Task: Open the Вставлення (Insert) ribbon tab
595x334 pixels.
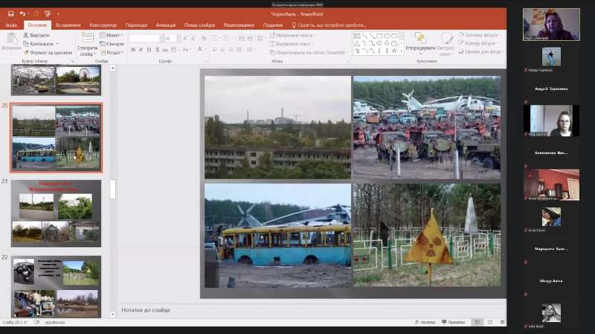Action: (x=68, y=25)
